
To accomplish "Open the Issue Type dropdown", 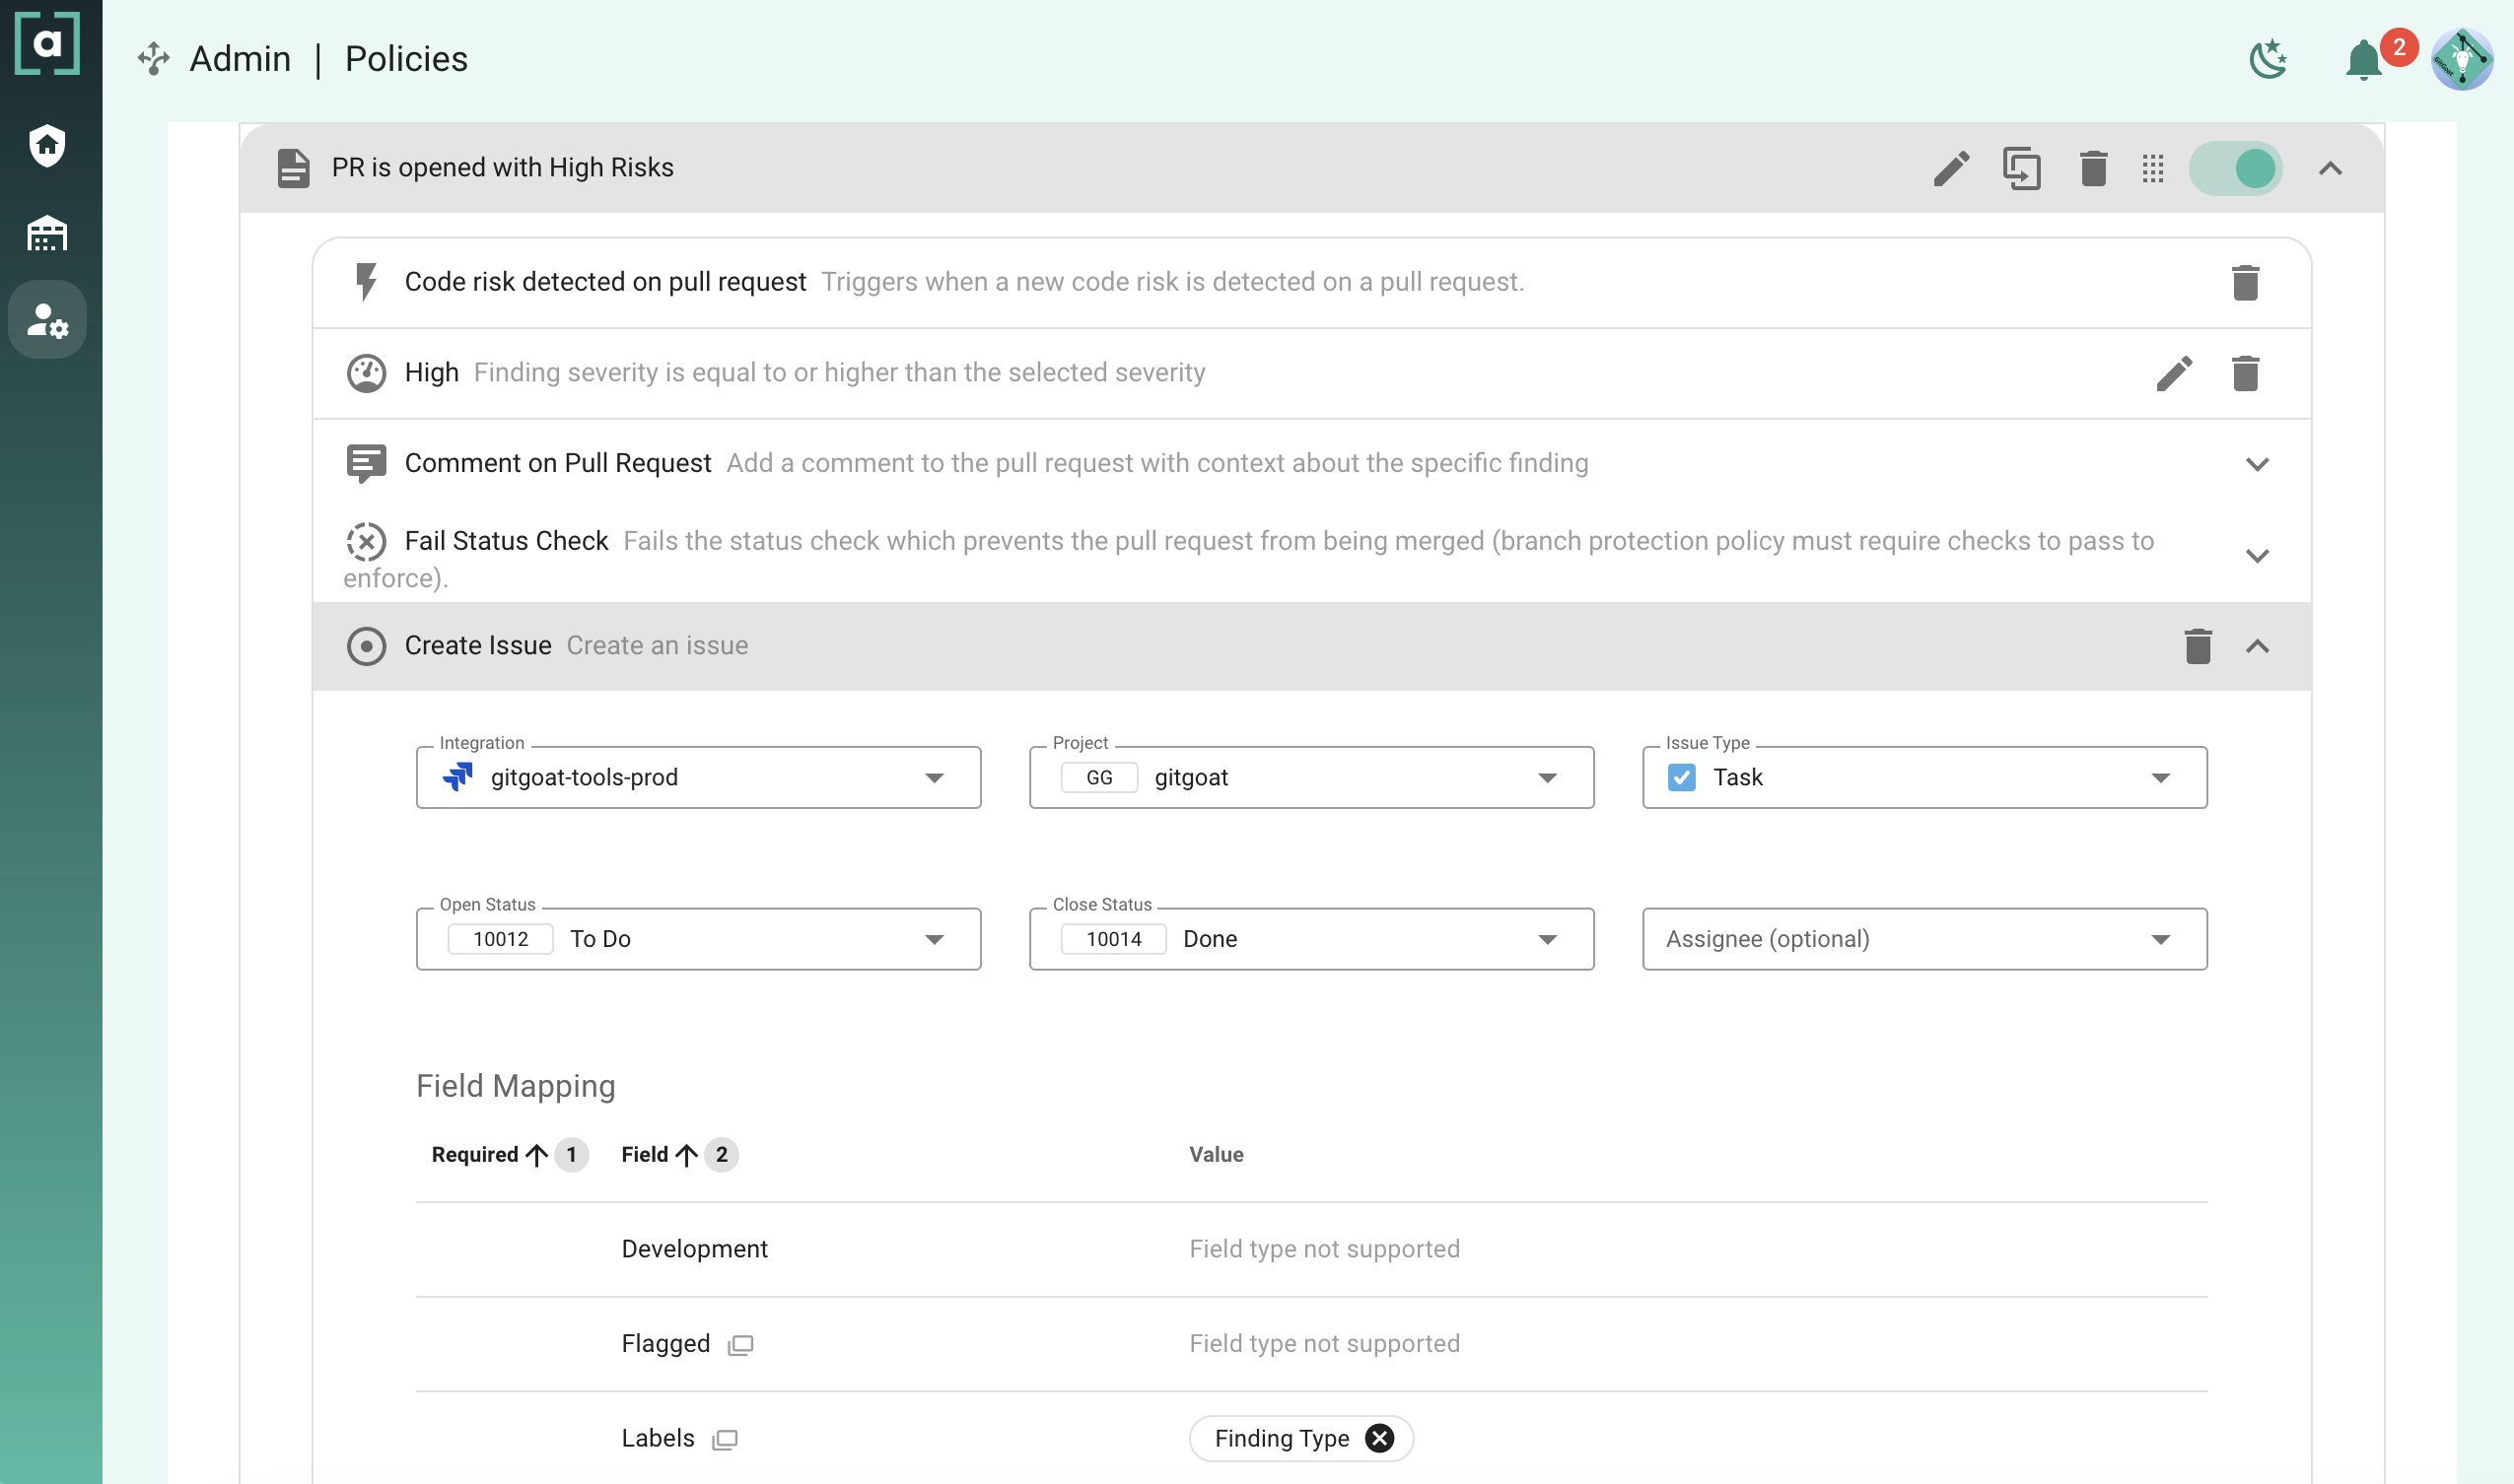I will (x=1923, y=777).
